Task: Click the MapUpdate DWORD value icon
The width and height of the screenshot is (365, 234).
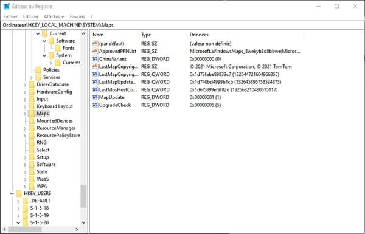Action: coord(95,97)
